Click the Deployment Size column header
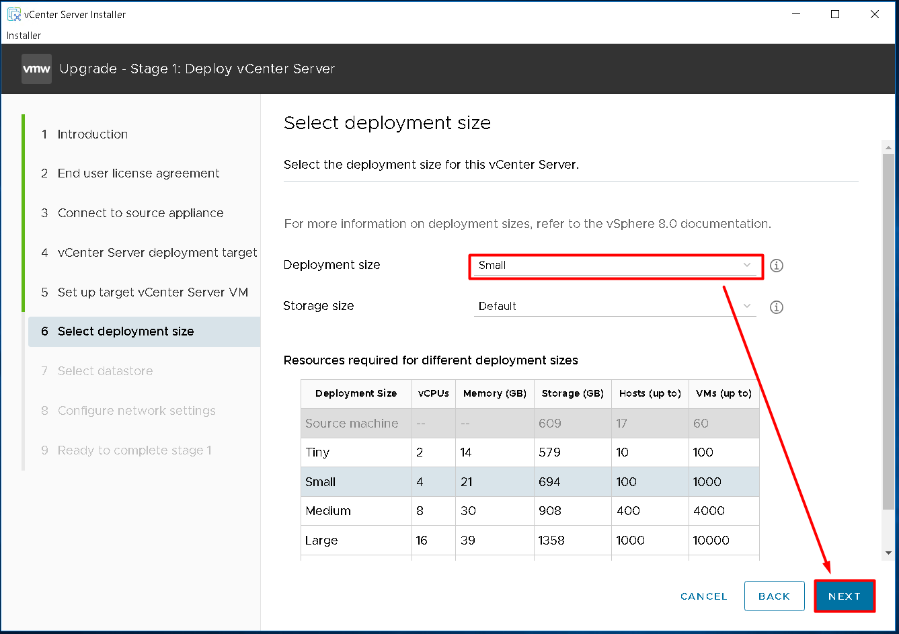 click(x=356, y=393)
